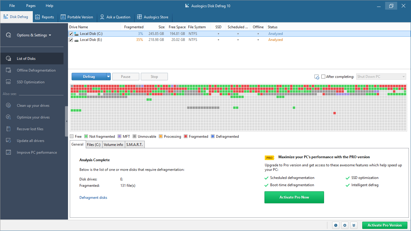Click the Recover lost files icon
Screen dimensions: 411x231
[8, 129]
